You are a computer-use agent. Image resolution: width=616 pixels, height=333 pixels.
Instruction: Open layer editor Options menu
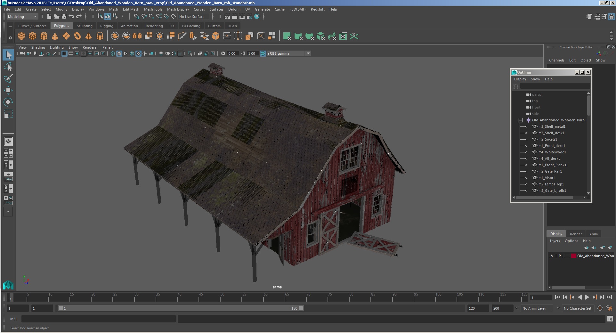(x=571, y=241)
